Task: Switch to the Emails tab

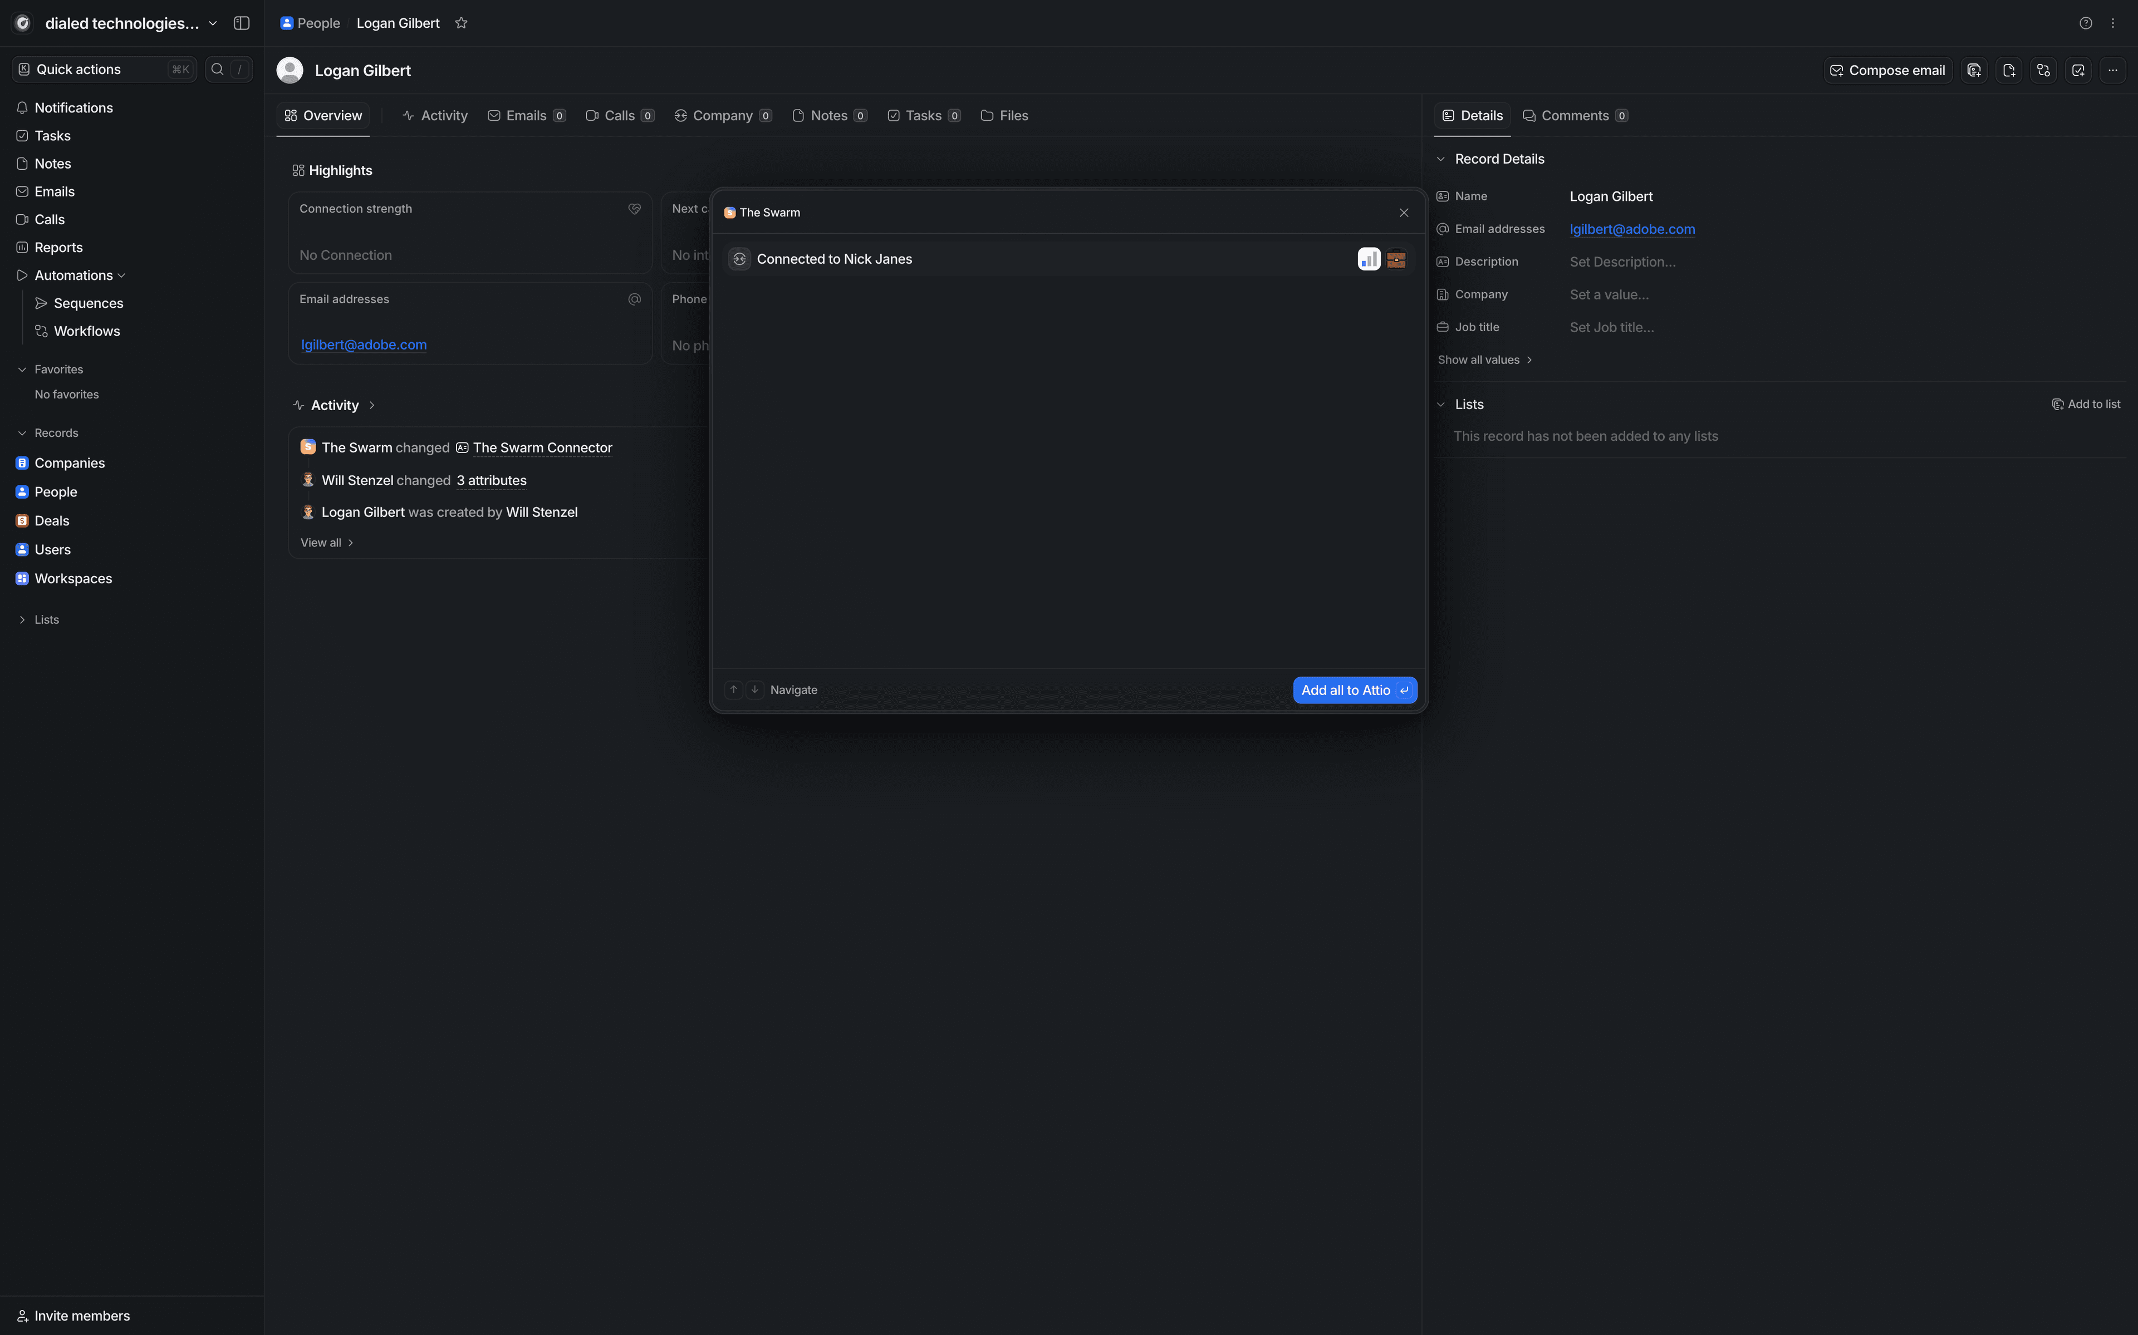Action: click(526, 116)
